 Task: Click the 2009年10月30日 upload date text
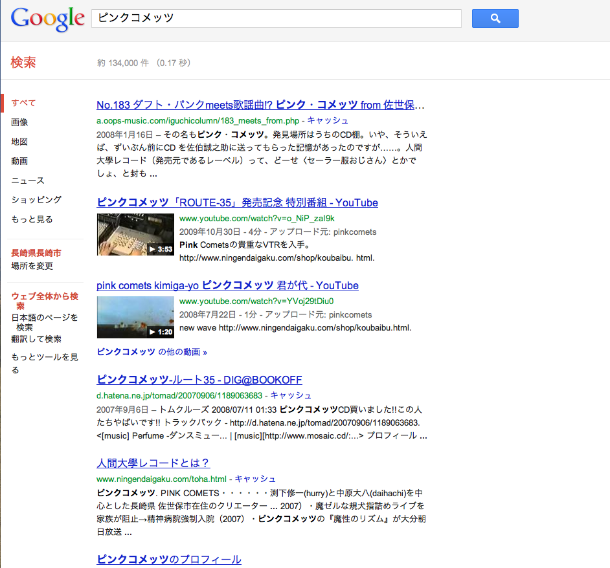coord(210,232)
